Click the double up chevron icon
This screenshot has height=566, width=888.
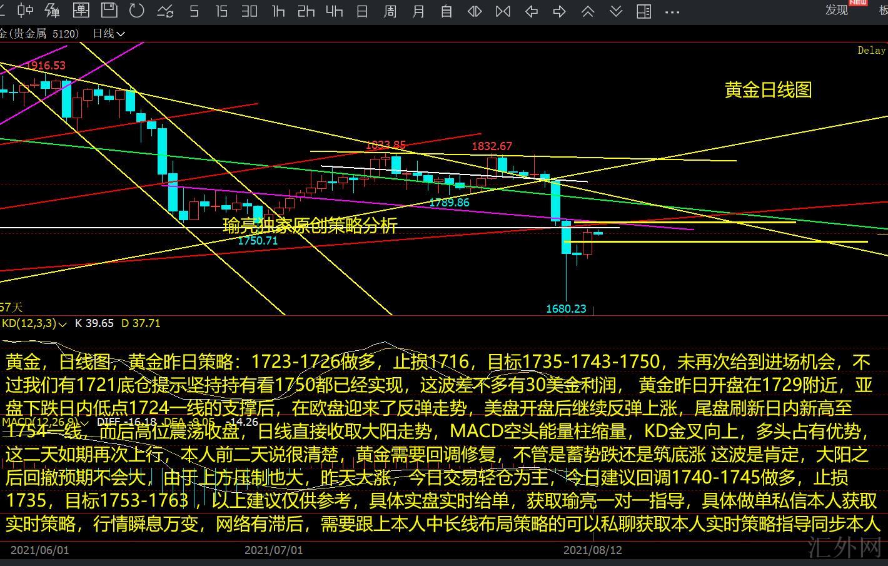point(588,11)
